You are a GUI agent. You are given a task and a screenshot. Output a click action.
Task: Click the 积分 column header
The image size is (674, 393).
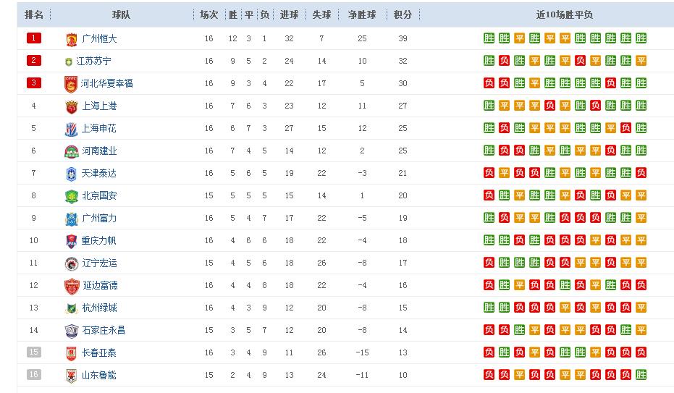coord(403,14)
